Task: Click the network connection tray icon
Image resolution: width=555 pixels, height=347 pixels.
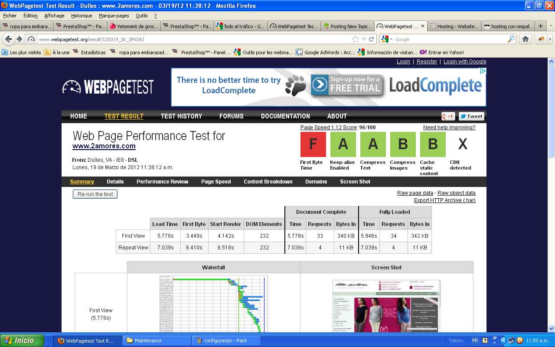Action: (512, 340)
